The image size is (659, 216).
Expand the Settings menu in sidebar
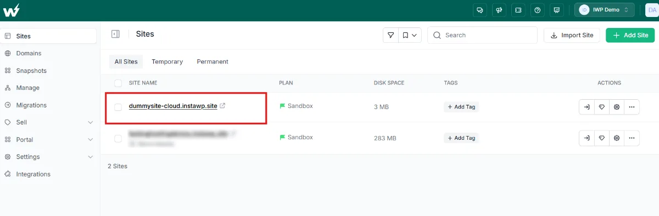pyautogui.click(x=48, y=157)
